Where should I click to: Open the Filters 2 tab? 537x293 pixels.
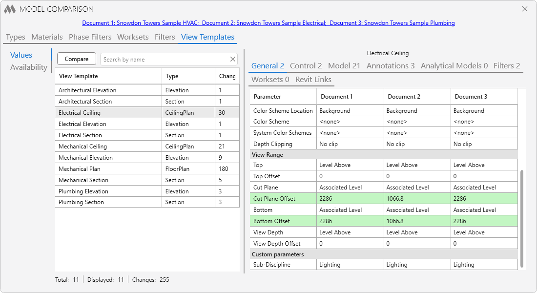(x=507, y=66)
